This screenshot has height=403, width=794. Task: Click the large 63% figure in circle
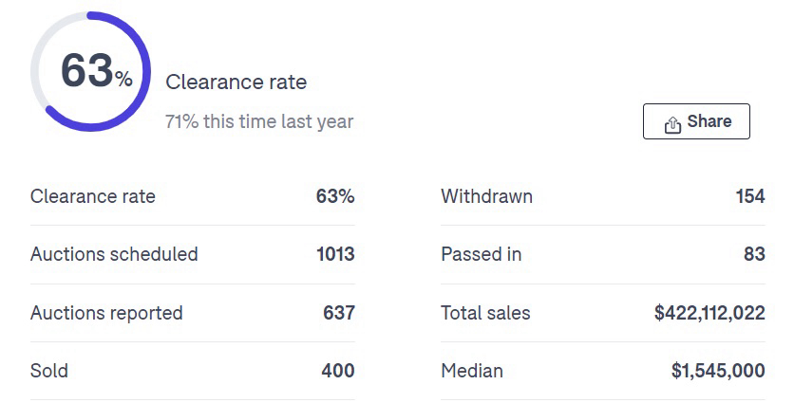coord(96,71)
